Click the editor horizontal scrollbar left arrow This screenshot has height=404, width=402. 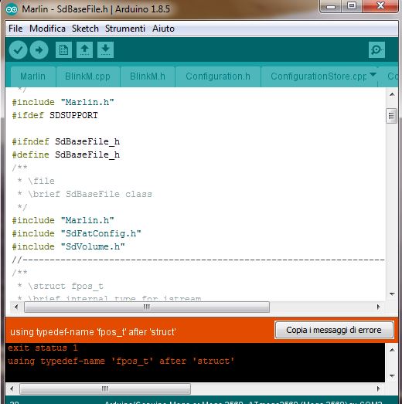coord(16,307)
